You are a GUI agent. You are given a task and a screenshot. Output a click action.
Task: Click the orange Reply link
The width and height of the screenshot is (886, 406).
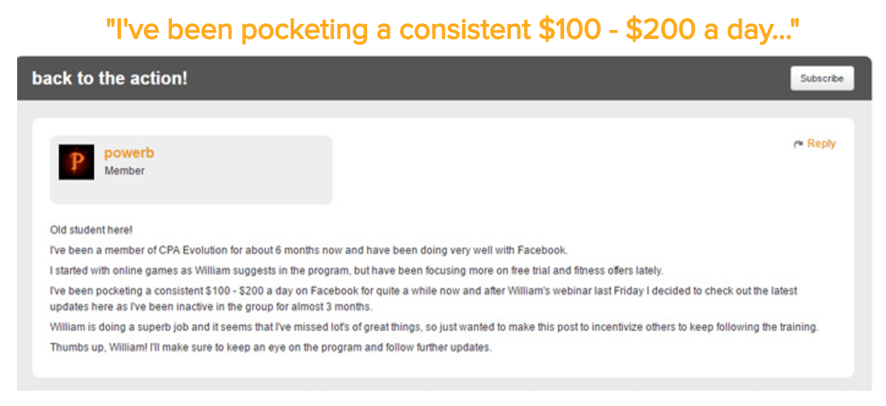coord(821,144)
